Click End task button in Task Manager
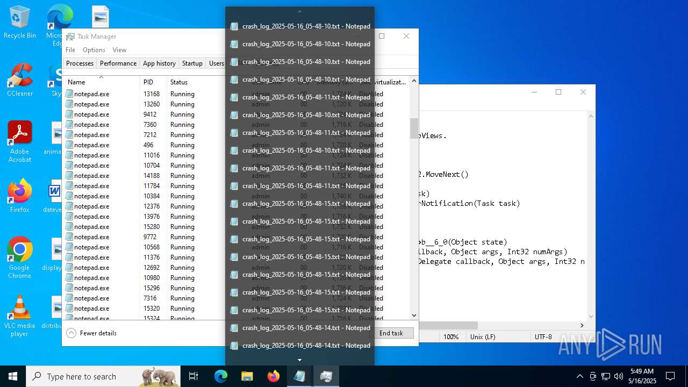This screenshot has height=387, width=688. pyautogui.click(x=391, y=333)
